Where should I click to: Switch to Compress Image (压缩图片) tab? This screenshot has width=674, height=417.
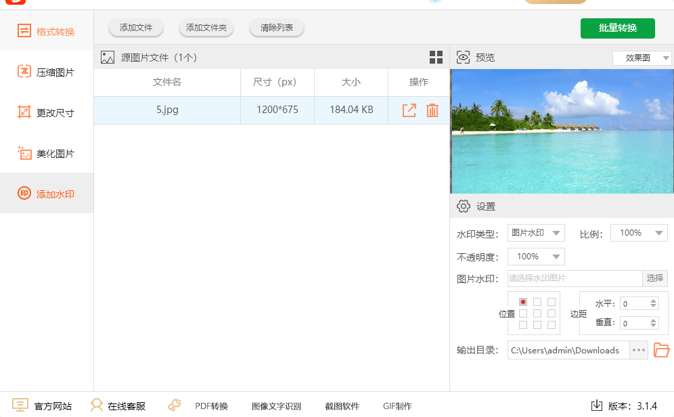click(47, 72)
